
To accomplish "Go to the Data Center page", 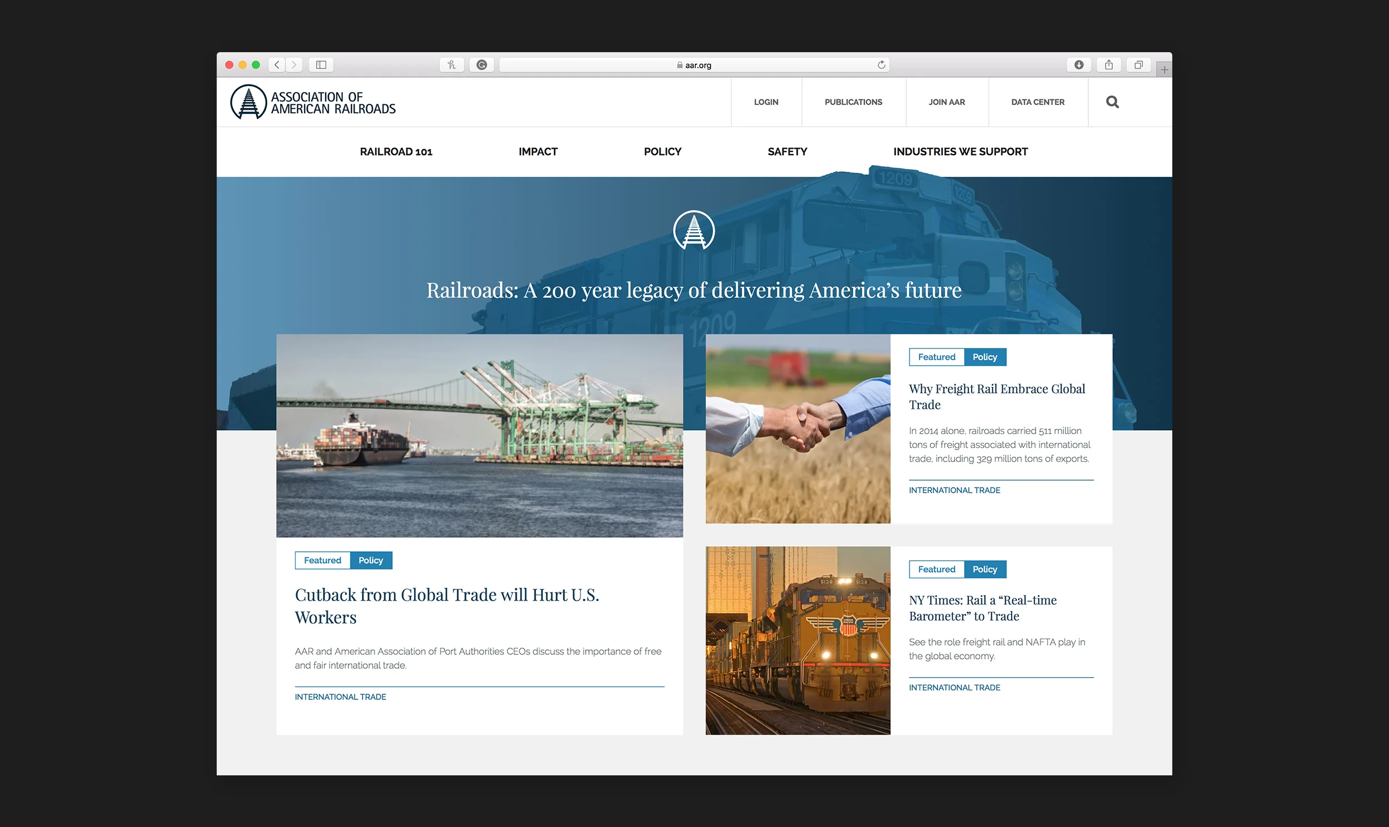I will (1037, 102).
